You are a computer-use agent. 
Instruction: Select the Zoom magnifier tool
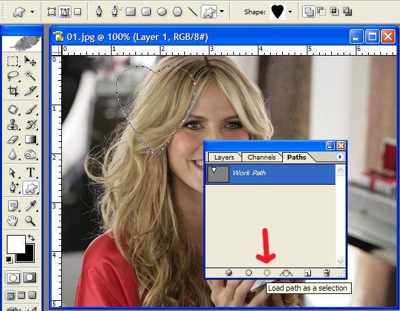pos(30,221)
